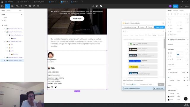Close the Emailify HTML Email Builder plugin
The height and width of the screenshot is (107, 190).
163,23
